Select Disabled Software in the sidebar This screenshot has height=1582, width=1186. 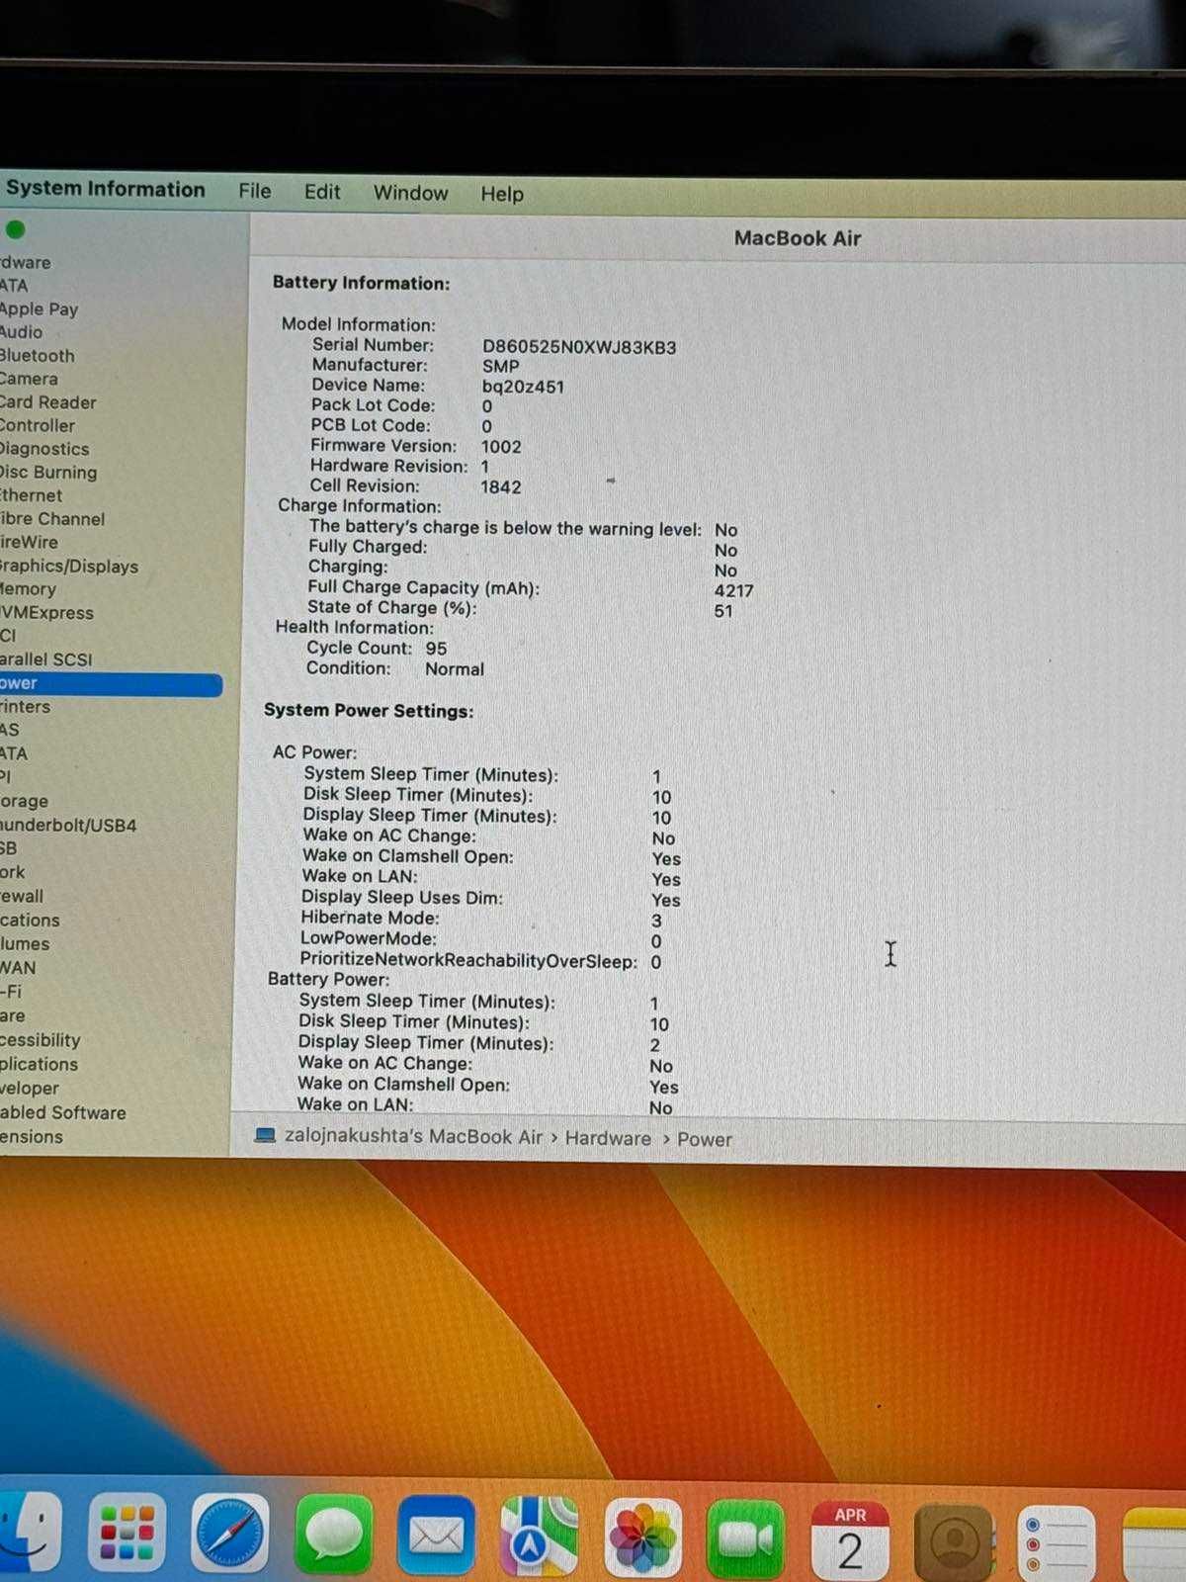[63, 1112]
